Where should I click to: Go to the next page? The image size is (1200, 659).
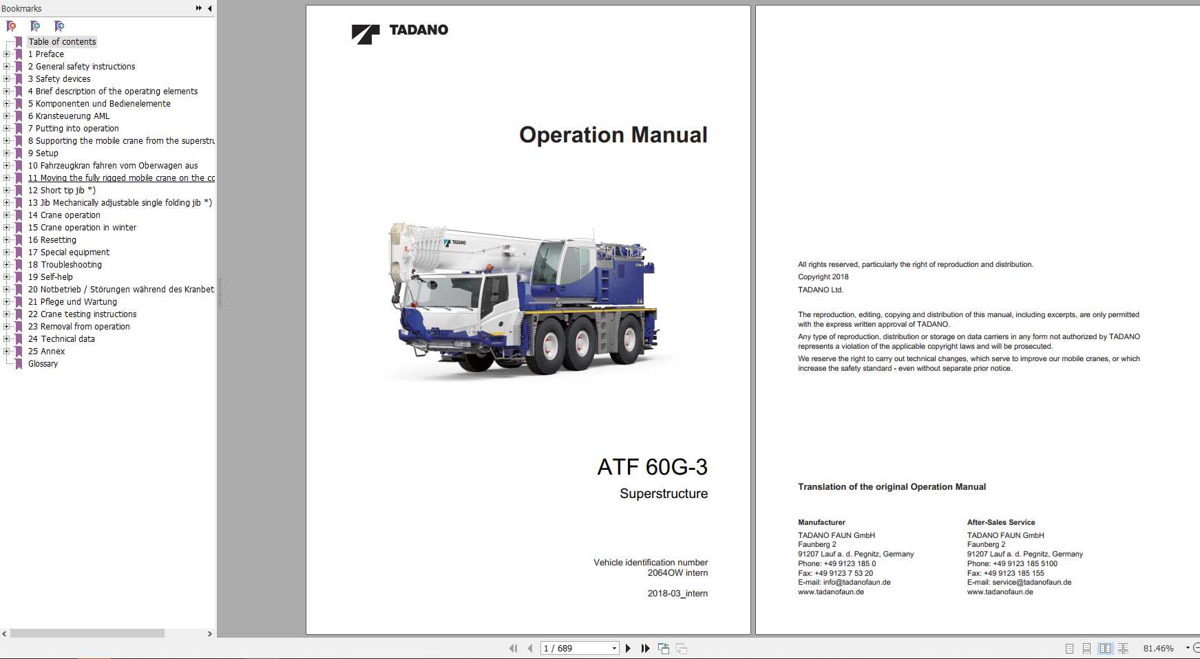pos(628,648)
